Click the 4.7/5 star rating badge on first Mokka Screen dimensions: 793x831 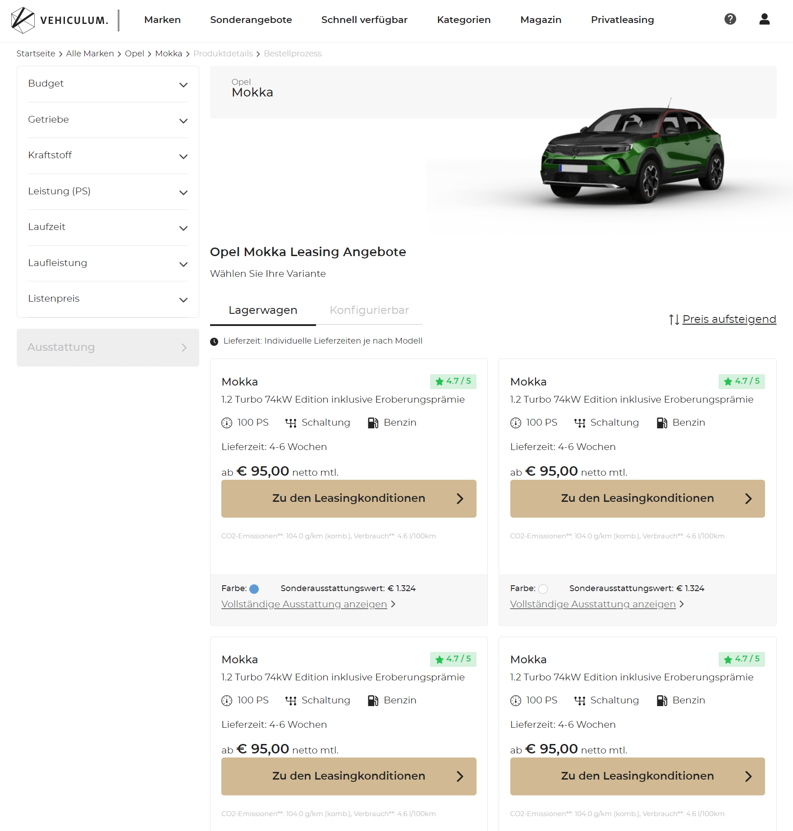tap(453, 381)
